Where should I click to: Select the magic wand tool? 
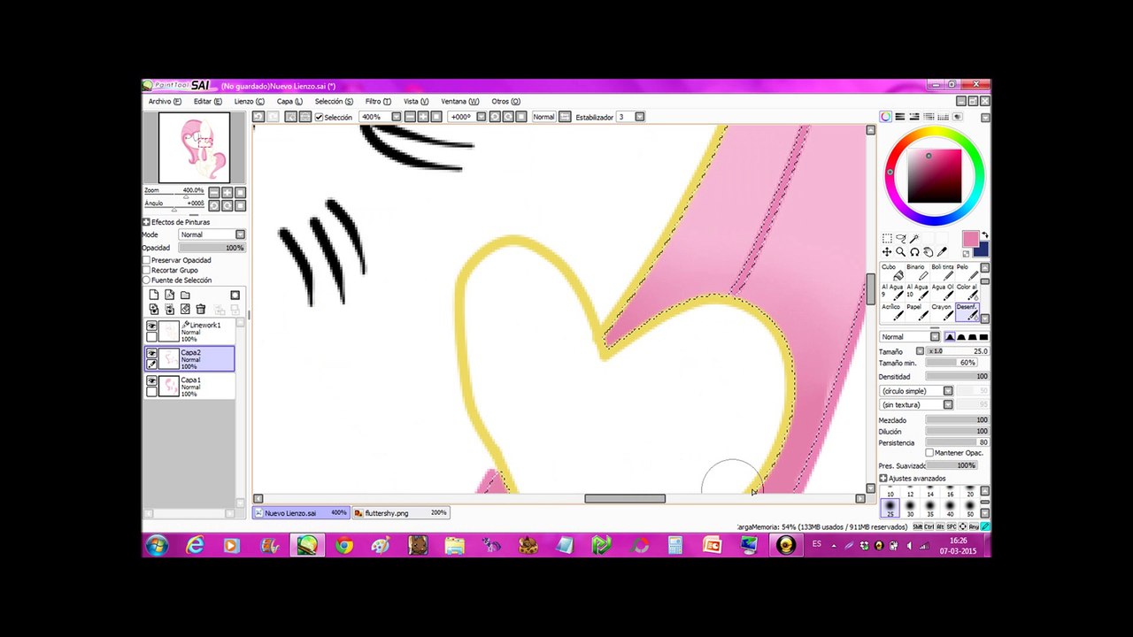tap(914, 239)
